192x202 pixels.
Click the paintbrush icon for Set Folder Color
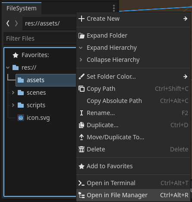pos(82,77)
